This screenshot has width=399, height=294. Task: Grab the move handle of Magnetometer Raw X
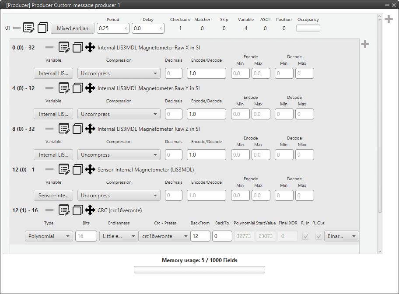click(x=90, y=47)
